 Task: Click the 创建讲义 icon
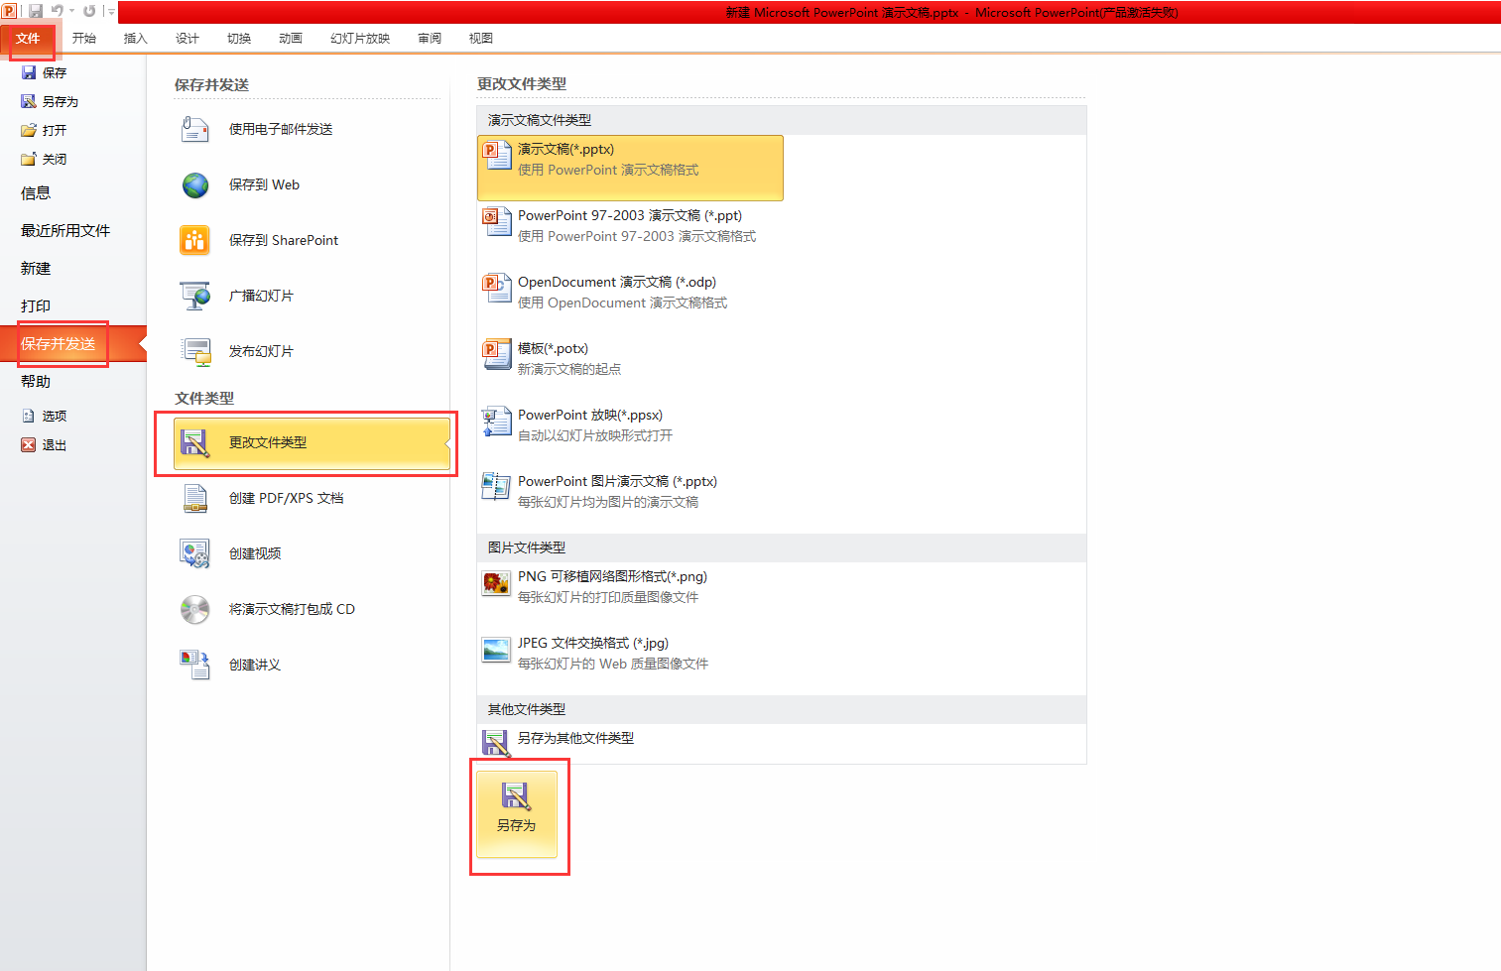pos(195,665)
